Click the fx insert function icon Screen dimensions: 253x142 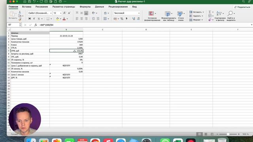[x=36, y=25]
